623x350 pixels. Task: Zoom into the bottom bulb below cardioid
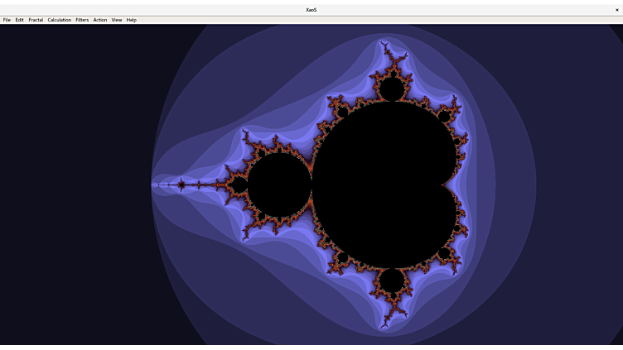pyautogui.click(x=391, y=281)
